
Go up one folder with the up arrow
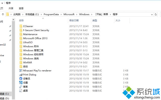[x=3, y=15]
